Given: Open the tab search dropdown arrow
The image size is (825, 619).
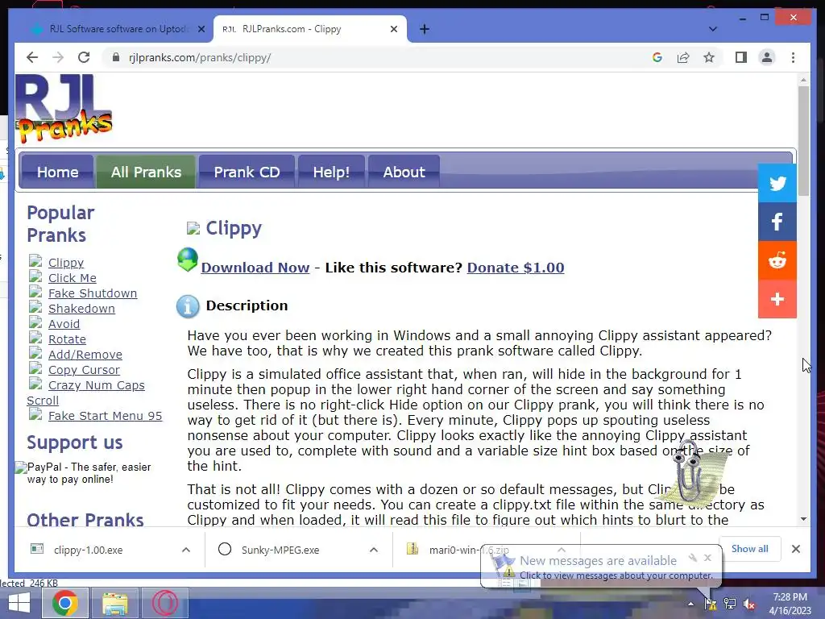Looking at the screenshot, I should pyautogui.click(x=713, y=29).
